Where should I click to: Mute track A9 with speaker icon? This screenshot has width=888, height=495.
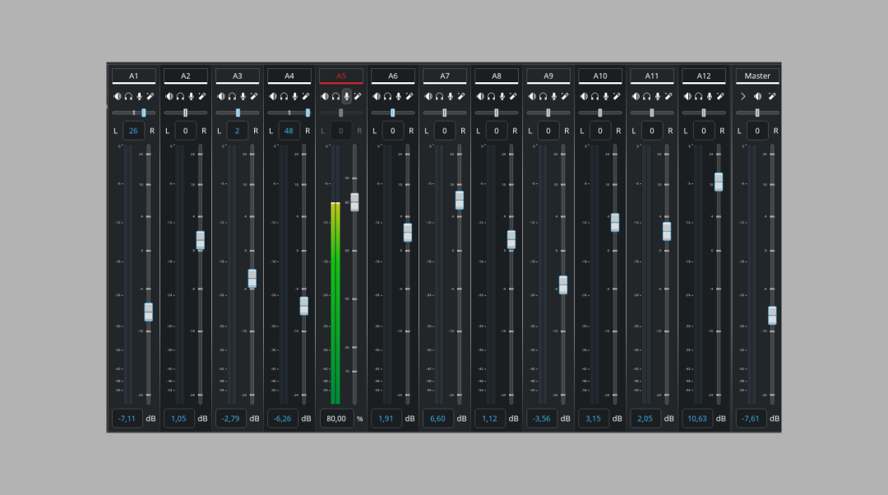(x=532, y=96)
